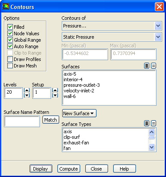This screenshot has width=166, height=177.
Task: Click Surface Types scrollbar down arrow
Action: [151, 147]
